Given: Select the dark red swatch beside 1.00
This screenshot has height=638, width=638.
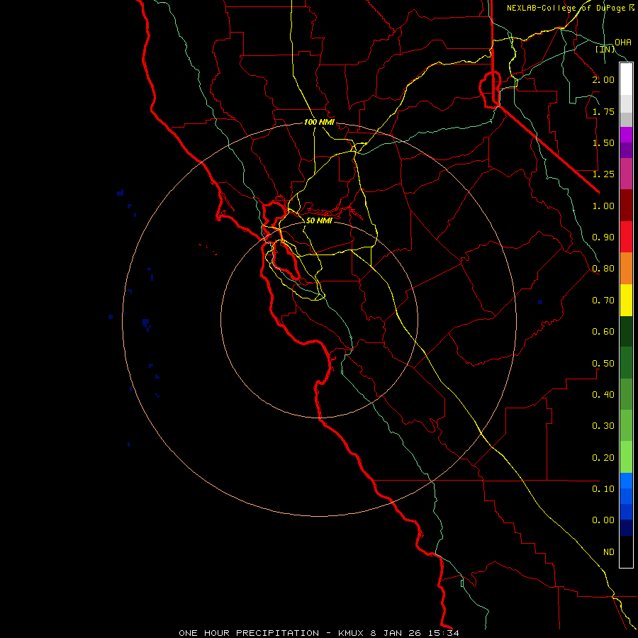Looking at the screenshot, I should (626, 206).
